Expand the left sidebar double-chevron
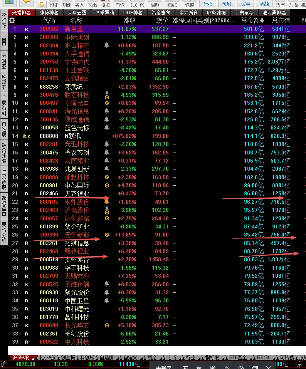306x369 pixels. (4, 14)
